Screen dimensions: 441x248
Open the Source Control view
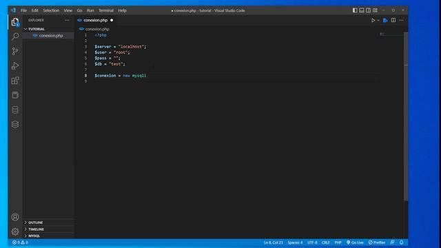[15, 51]
